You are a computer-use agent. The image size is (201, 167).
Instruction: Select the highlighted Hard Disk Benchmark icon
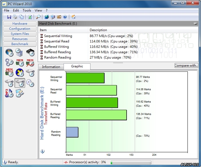[x=20, y=83]
